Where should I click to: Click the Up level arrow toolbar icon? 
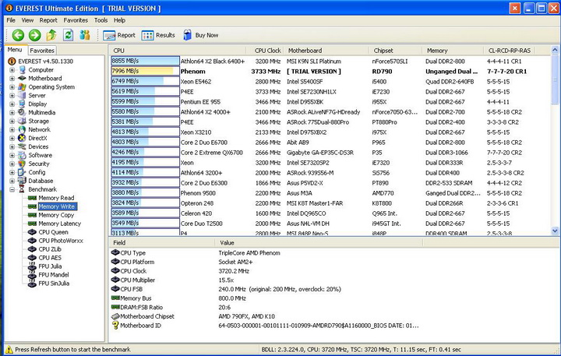point(51,35)
